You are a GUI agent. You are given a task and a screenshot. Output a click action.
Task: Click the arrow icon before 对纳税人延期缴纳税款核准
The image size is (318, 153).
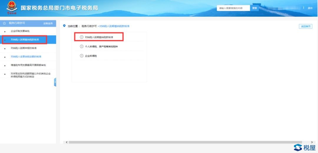[82, 37]
